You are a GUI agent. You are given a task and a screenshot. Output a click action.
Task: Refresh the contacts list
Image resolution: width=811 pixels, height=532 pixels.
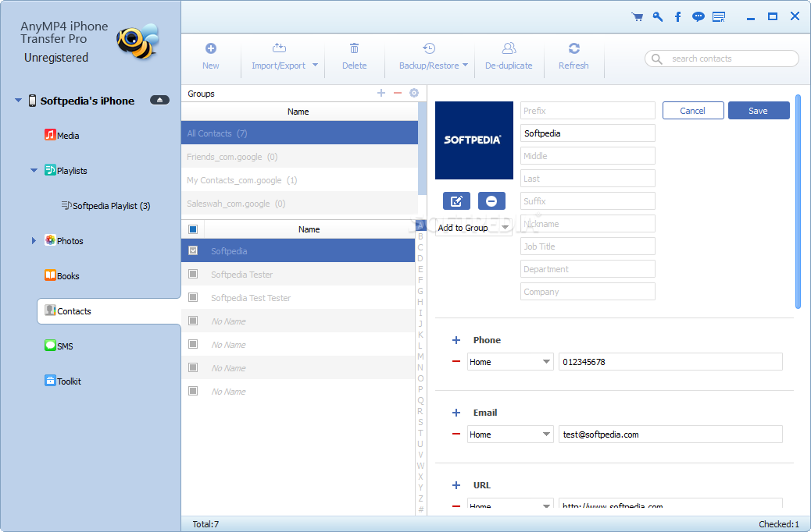click(573, 56)
